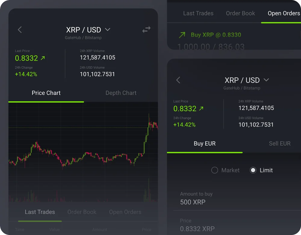
Task: Open the top Order Book tab
Action: coord(240,13)
